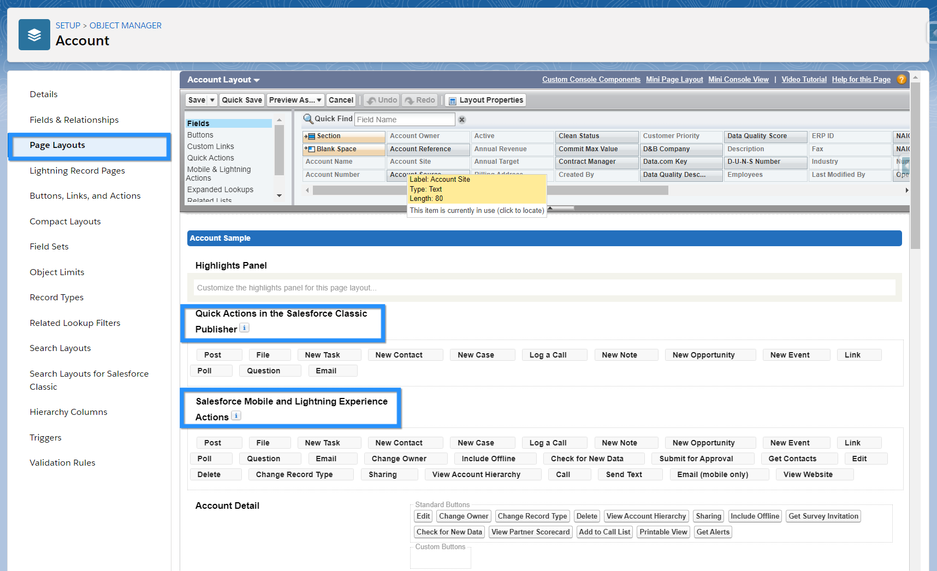This screenshot has height=571, width=937.
Task: Open Layout Properties from the toolbar
Action: coord(485,100)
